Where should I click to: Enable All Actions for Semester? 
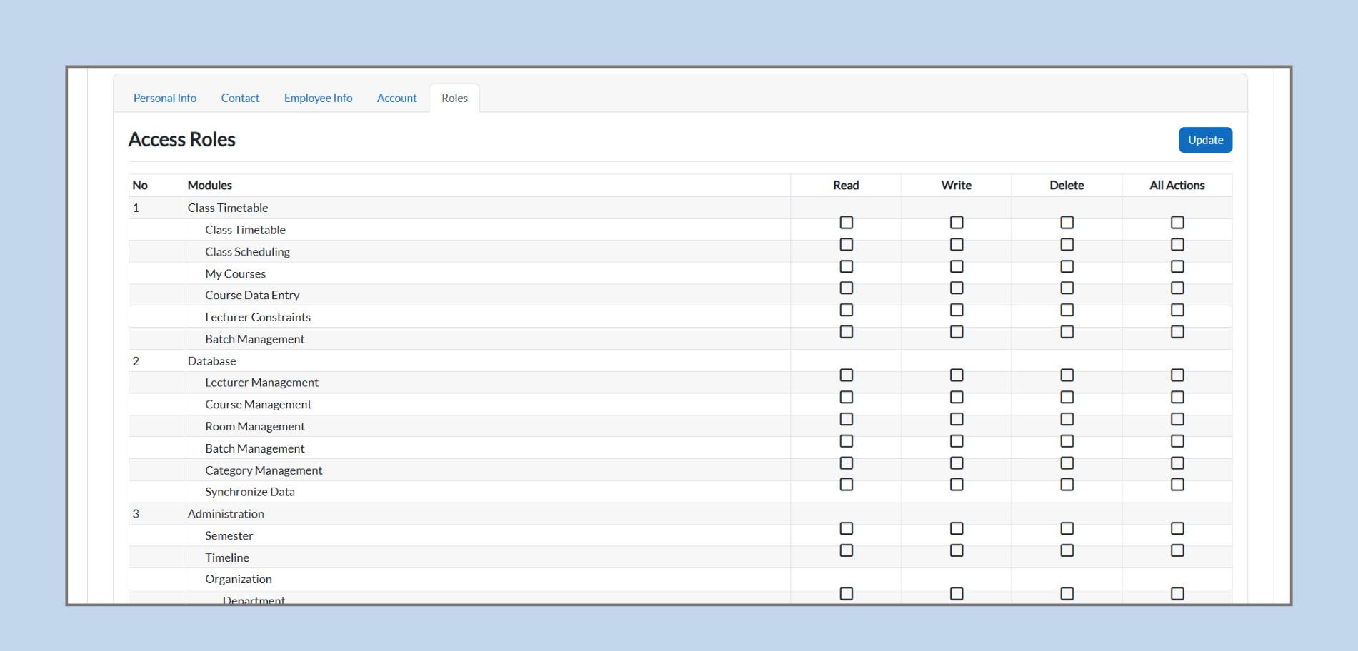pos(1177,529)
